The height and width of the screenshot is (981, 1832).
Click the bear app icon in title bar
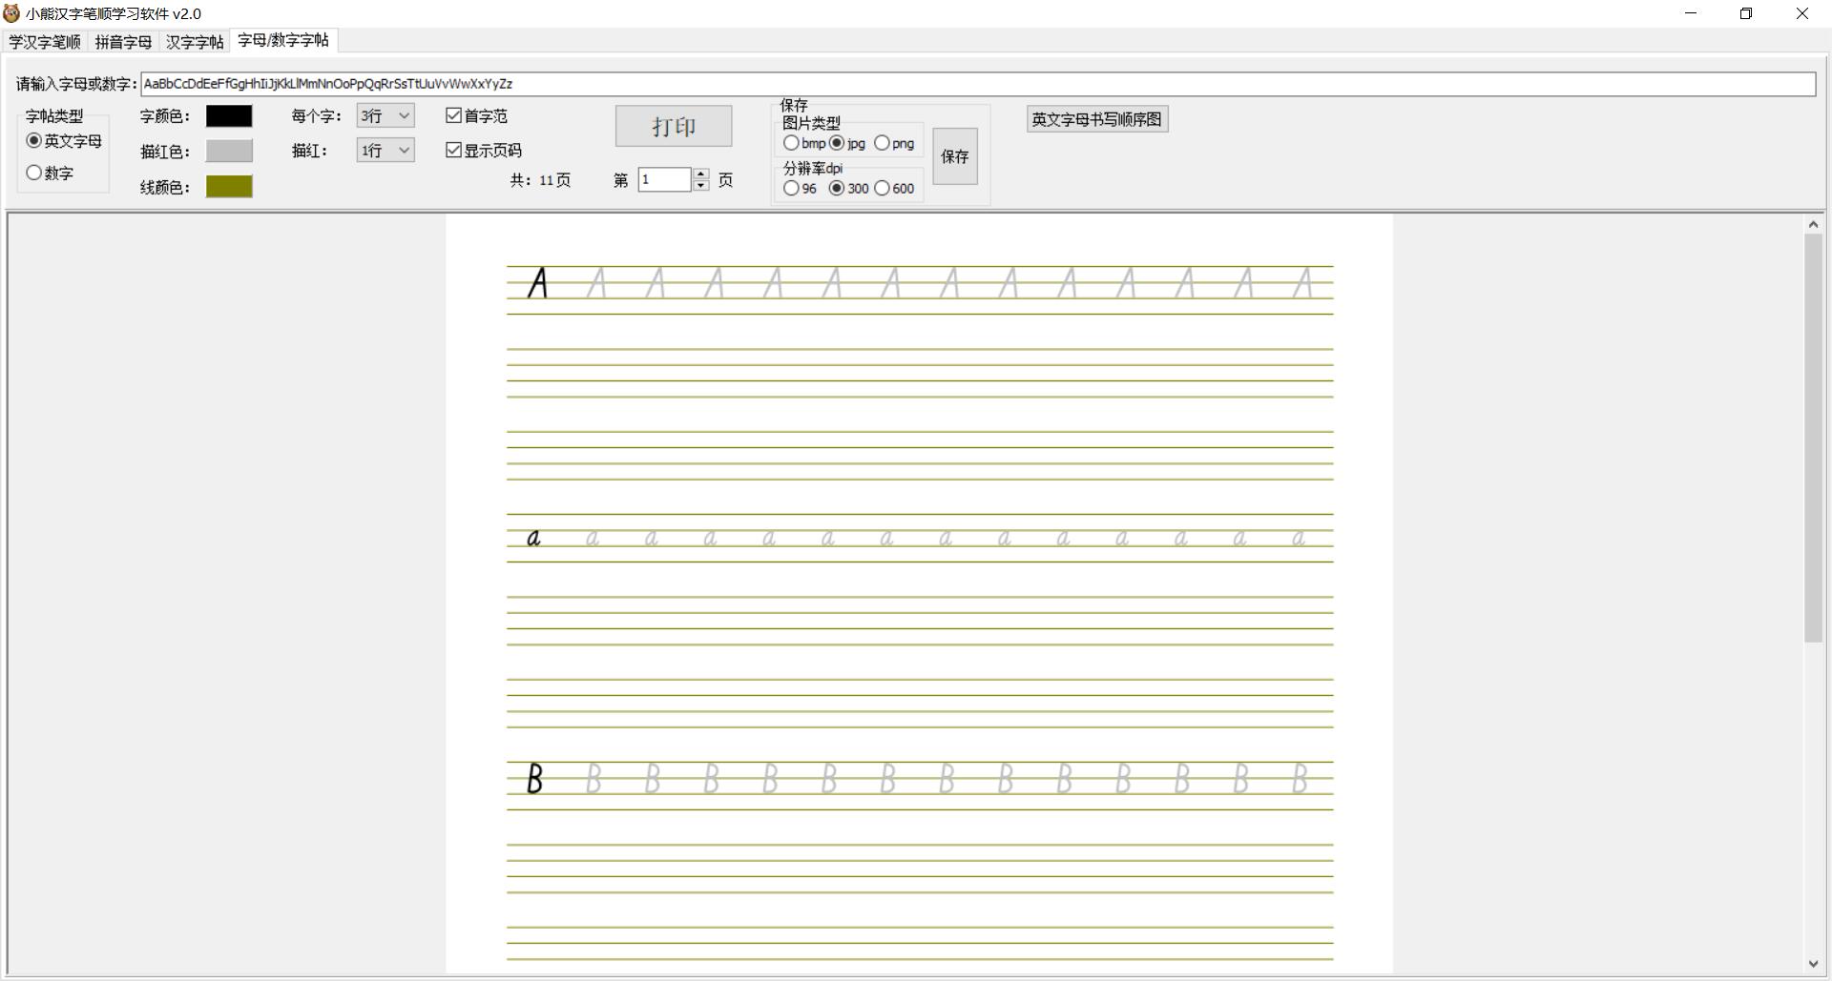click(x=11, y=13)
